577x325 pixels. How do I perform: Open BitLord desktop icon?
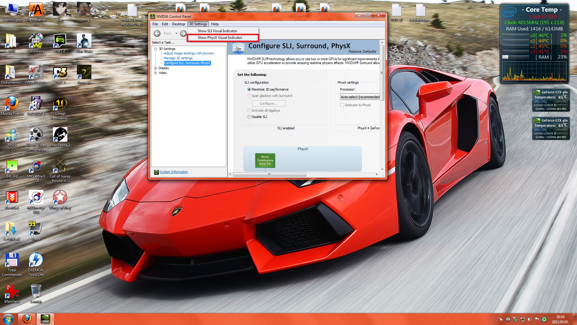point(12,168)
